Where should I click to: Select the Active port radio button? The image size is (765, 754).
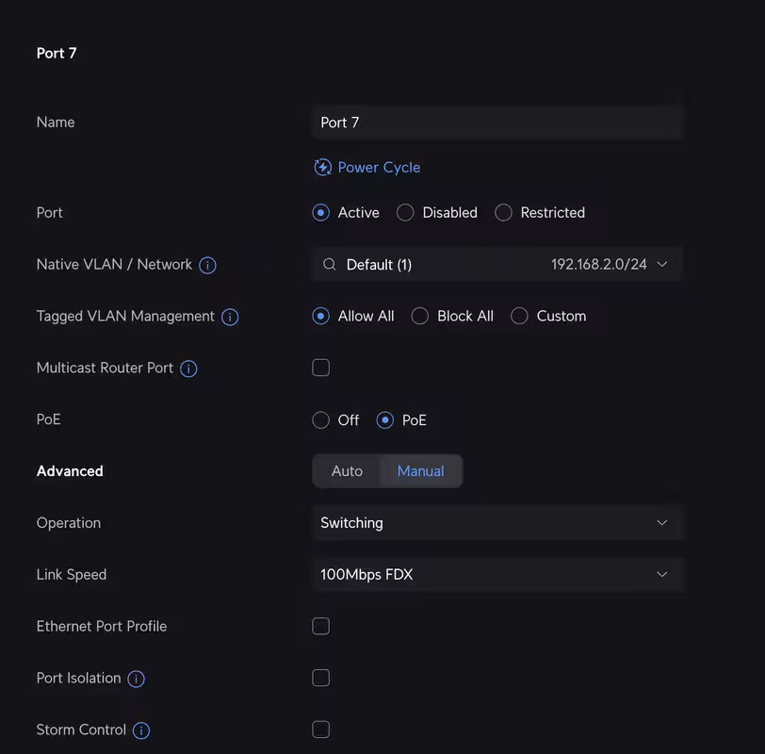[x=320, y=213]
